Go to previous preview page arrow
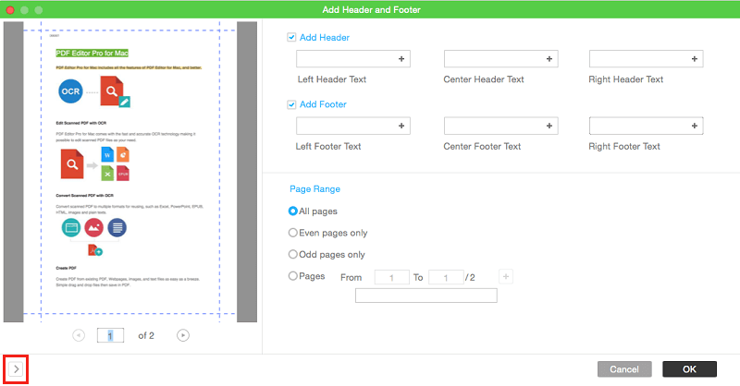The height and width of the screenshot is (386, 740). pos(79,335)
